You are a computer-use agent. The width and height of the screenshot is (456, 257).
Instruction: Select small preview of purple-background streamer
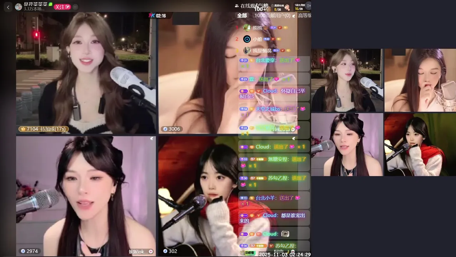pos(347,145)
